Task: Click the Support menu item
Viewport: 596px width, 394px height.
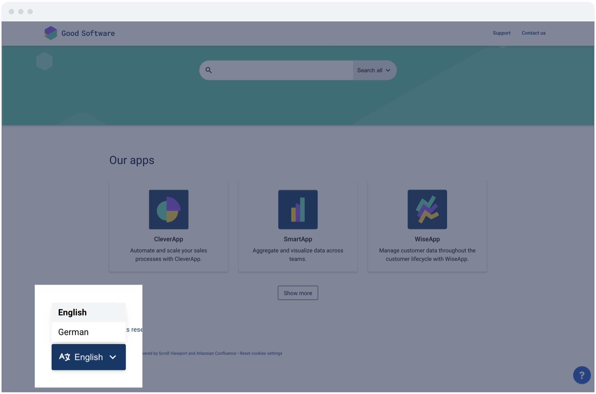Action: pos(501,33)
